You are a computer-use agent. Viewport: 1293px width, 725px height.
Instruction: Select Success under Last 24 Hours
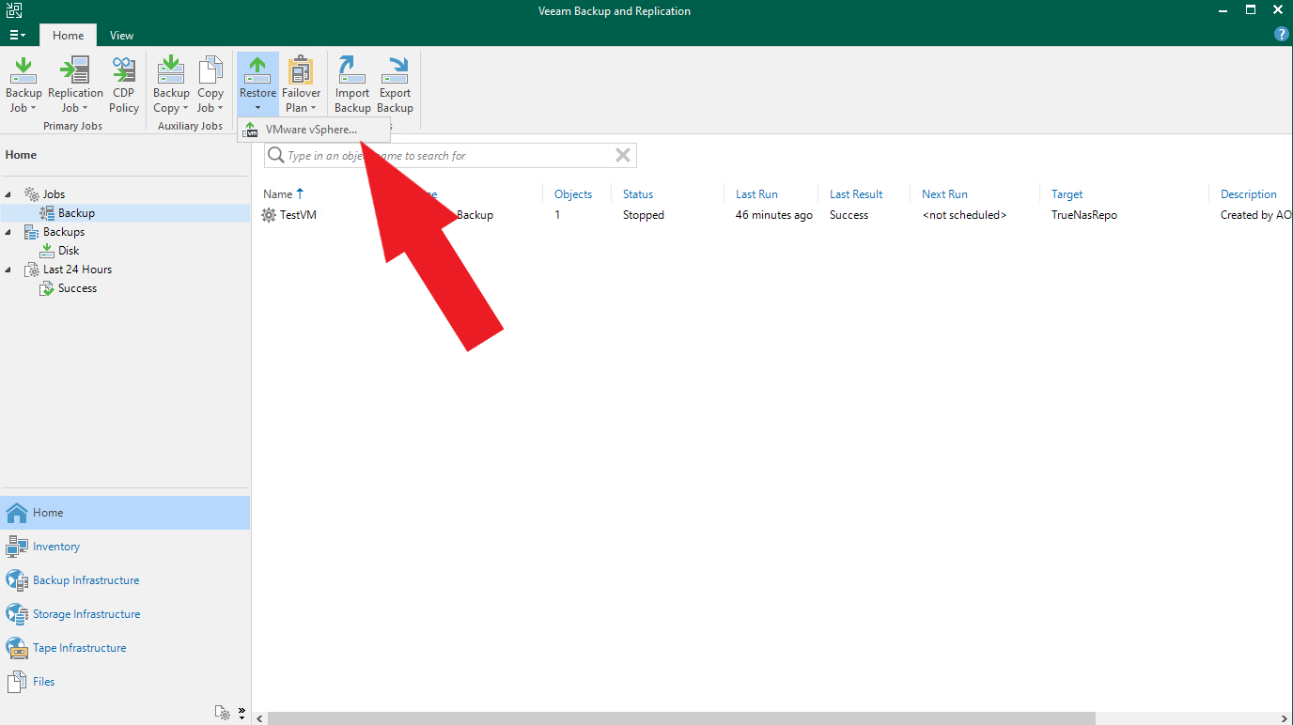[77, 288]
